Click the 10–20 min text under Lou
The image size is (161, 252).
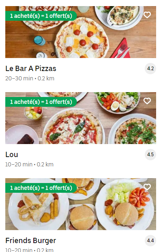pos(19,164)
